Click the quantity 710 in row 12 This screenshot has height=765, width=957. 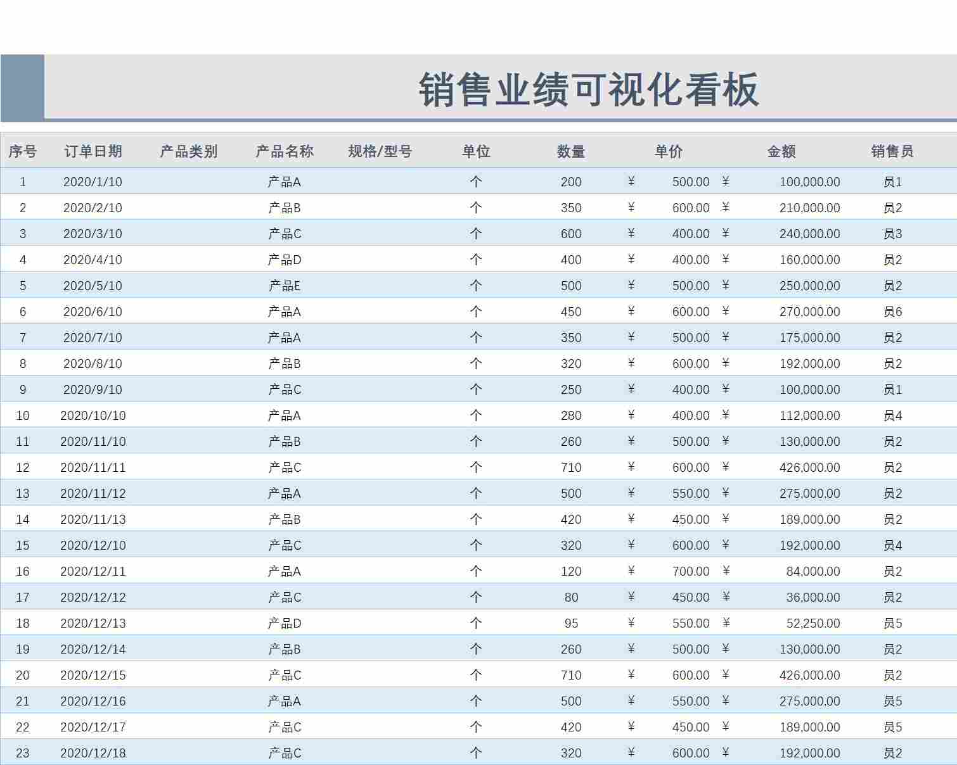point(570,467)
